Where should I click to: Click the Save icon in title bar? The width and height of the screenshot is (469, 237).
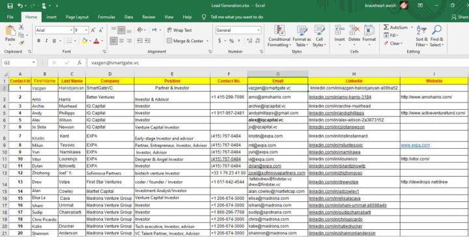[10, 6]
